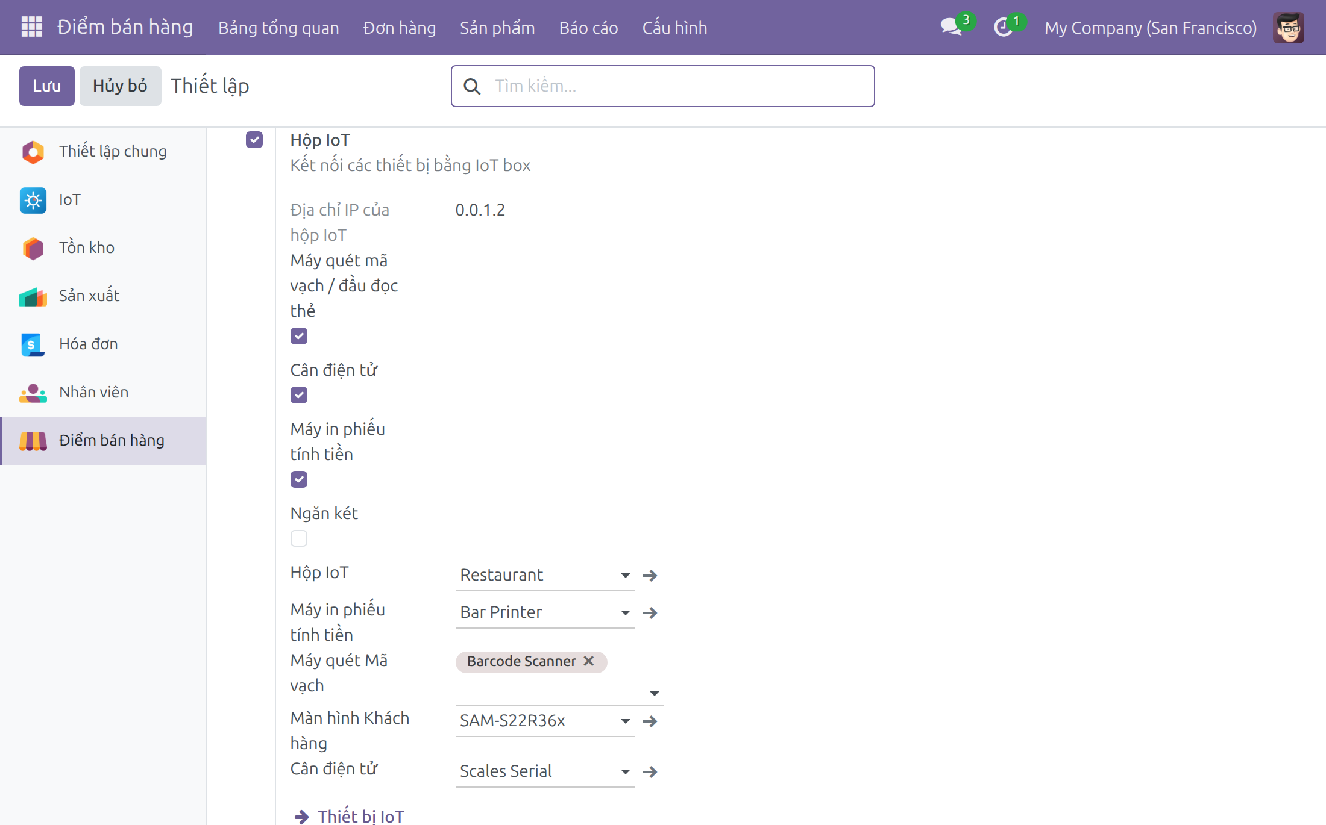
Task: Click the Lưu button
Action: click(x=47, y=86)
